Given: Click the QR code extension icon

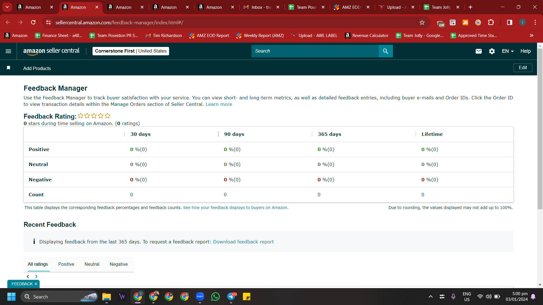Looking at the screenshot, I should click(453, 22).
